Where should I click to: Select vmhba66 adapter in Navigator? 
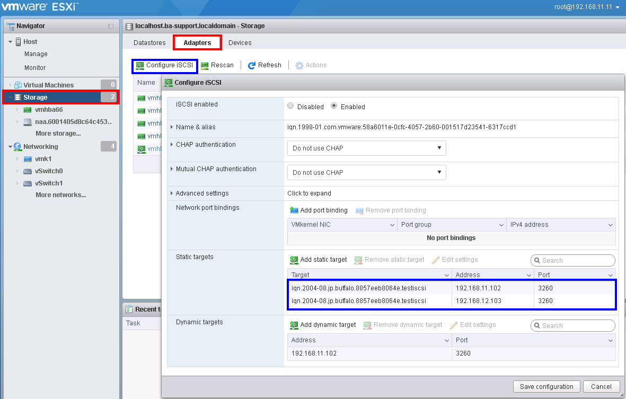[x=49, y=110]
